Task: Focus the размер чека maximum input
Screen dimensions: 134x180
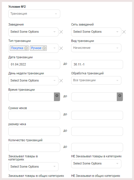Action: point(97,131)
